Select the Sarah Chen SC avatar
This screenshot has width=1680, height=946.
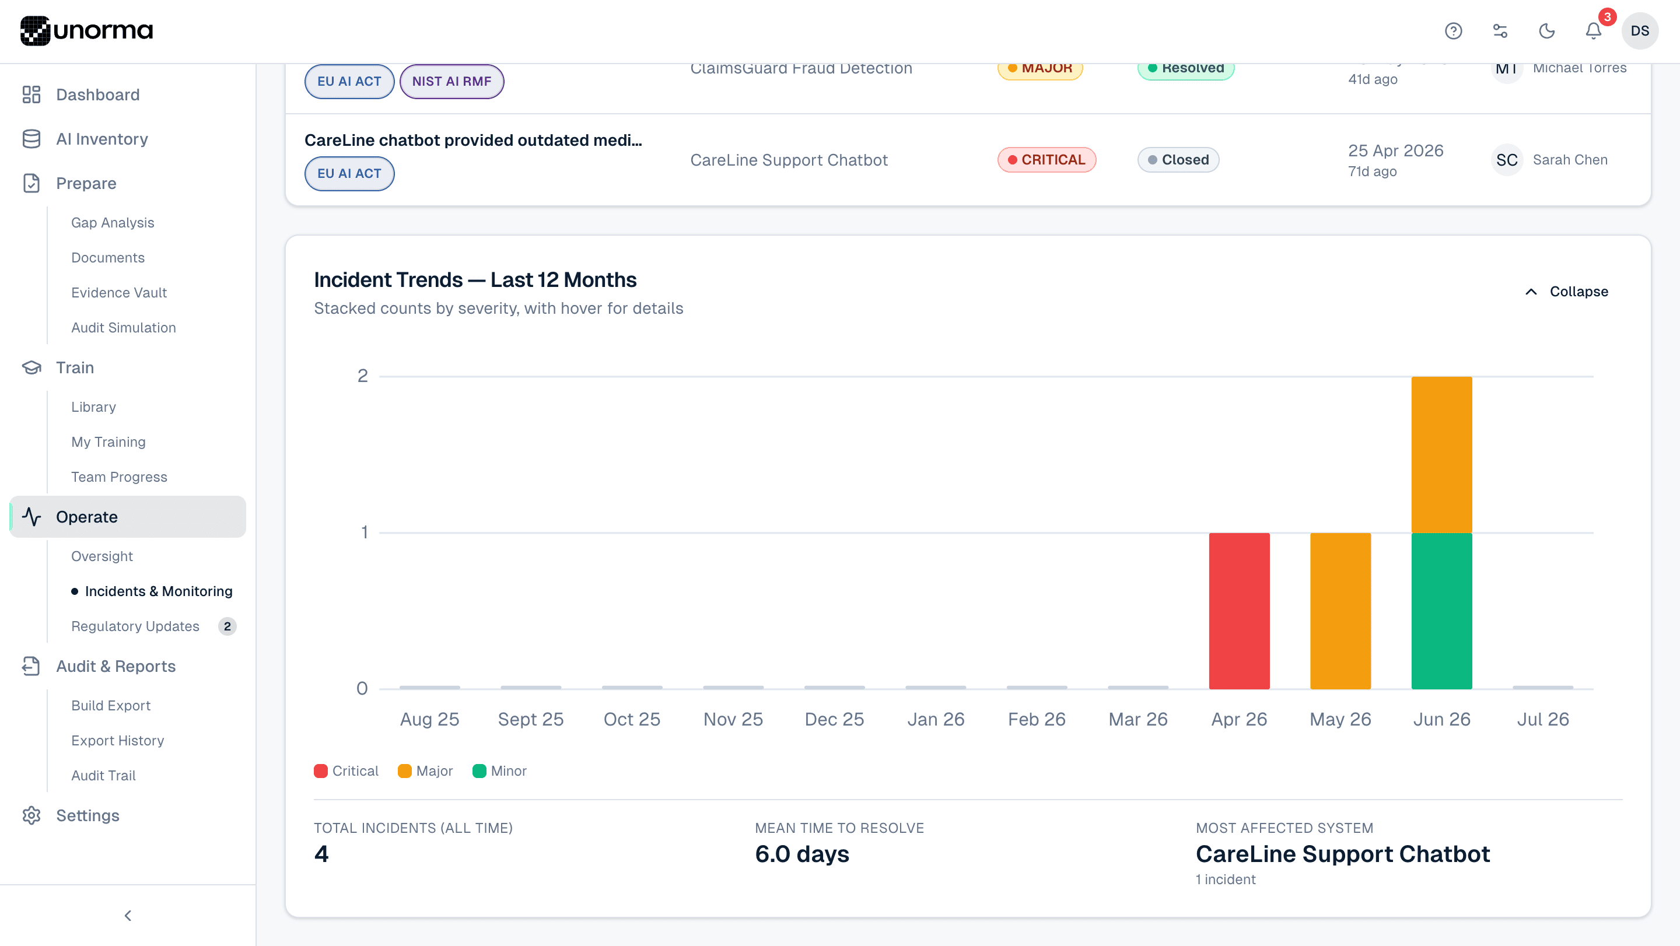1507,160
